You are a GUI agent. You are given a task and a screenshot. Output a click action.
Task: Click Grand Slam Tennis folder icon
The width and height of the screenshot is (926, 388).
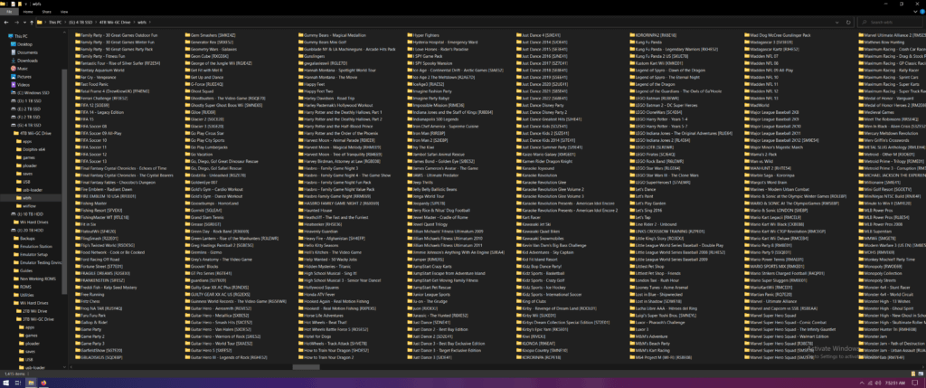pyautogui.click(x=187, y=217)
